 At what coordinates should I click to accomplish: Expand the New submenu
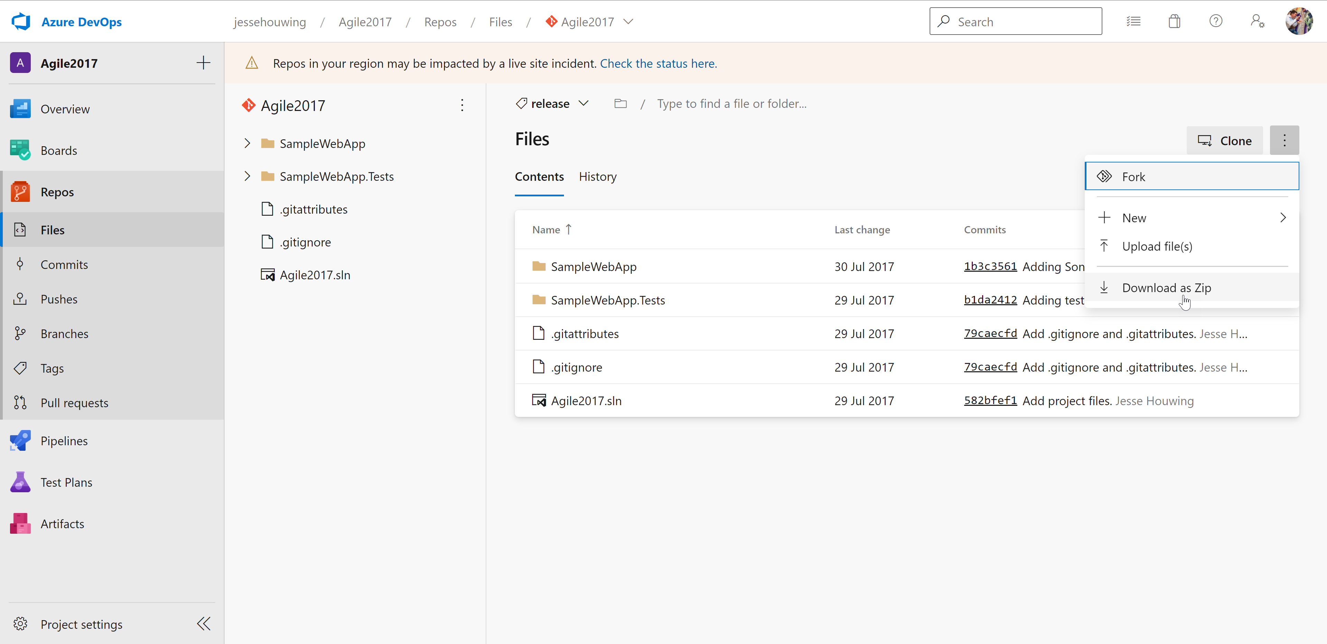(x=1192, y=217)
